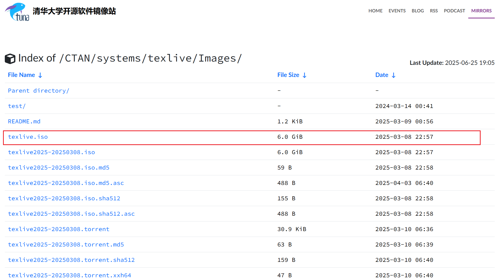Open the HOME menu item
Viewport: 497px width, 278px height.
pyautogui.click(x=375, y=11)
